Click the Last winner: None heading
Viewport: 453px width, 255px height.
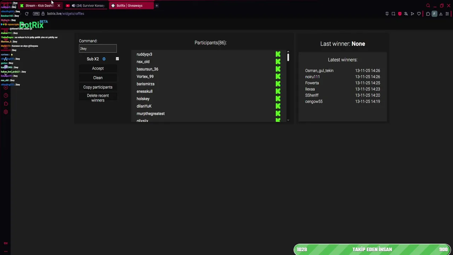[343, 44]
